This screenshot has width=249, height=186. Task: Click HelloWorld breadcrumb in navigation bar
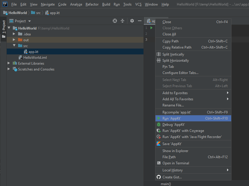[x=18, y=13]
